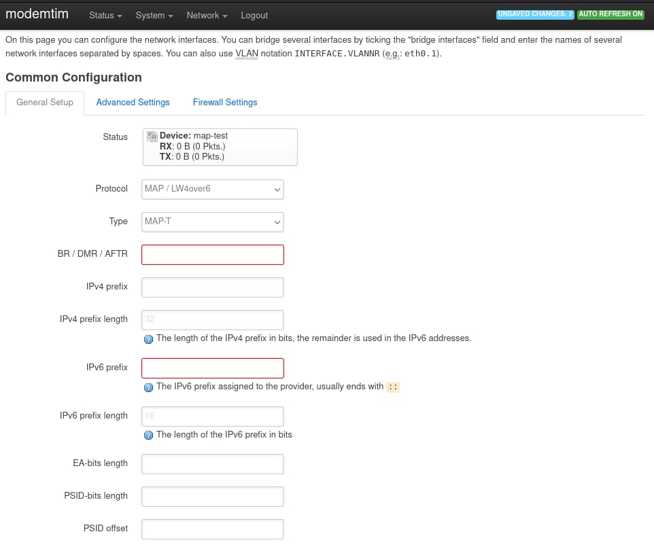The image size is (654, 549).
Task: Select the General Setup tab
Action: (x=45, y=103)
